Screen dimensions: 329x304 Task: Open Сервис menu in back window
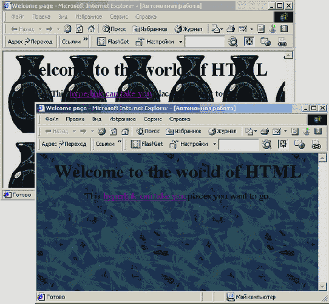point(118,16)
